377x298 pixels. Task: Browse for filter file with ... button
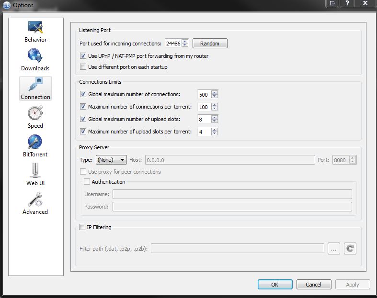click(x=334, y=248)
